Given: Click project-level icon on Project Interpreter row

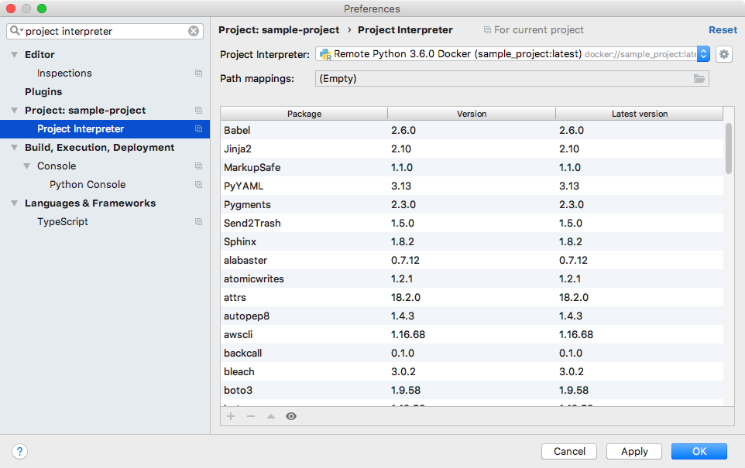Looking at the screenshot, I should [x=198, y=128].
